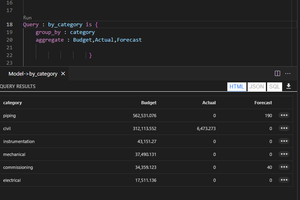Screen dimensions: 300x200
Task: Select the Model->by_category results tab
Action: tap(32, 74)
